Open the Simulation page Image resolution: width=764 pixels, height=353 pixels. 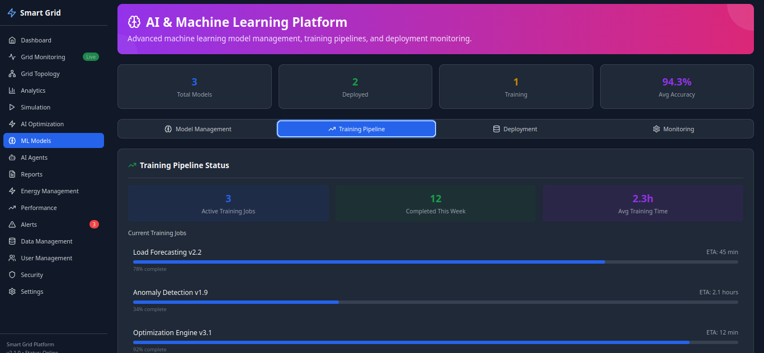click(54, 107)
